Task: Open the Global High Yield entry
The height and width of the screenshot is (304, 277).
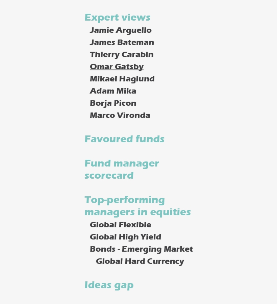Action: click(125, 237)
